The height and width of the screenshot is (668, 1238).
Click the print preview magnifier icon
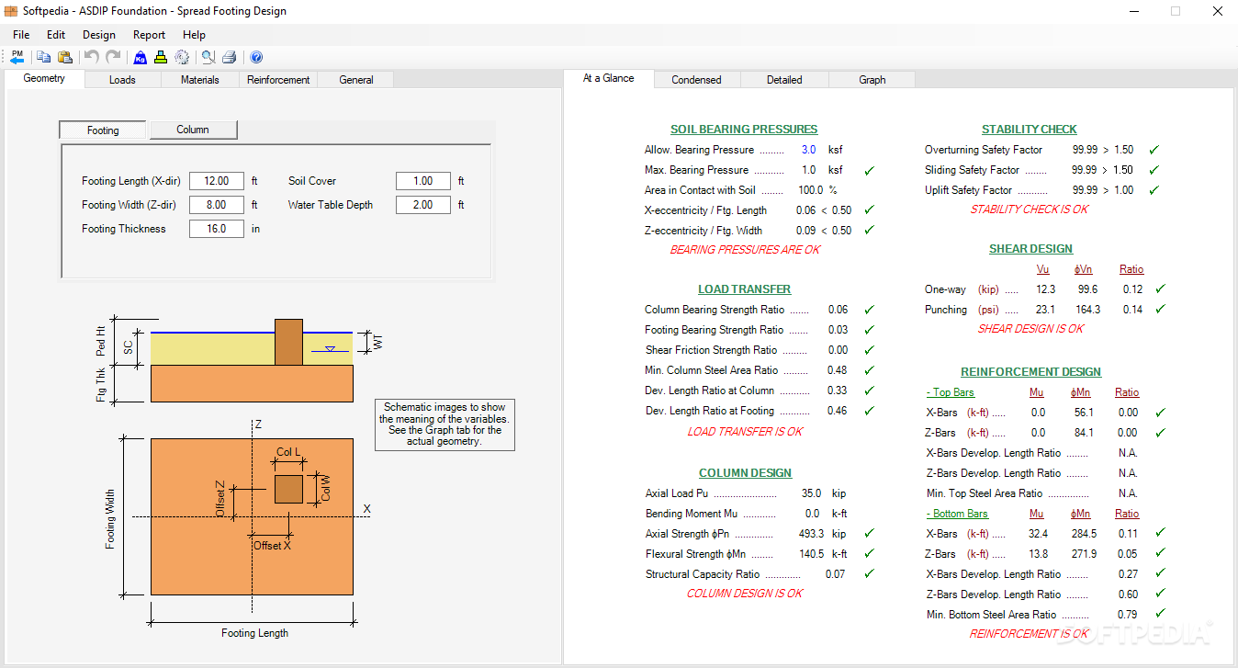coord(208,57)
